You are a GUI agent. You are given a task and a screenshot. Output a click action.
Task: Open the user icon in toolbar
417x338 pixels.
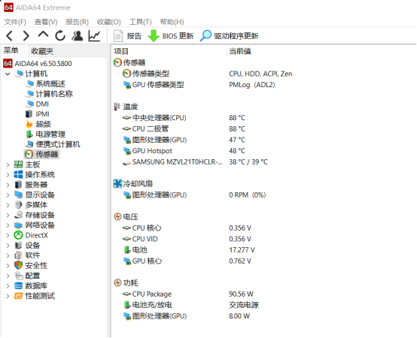[77, 36]
